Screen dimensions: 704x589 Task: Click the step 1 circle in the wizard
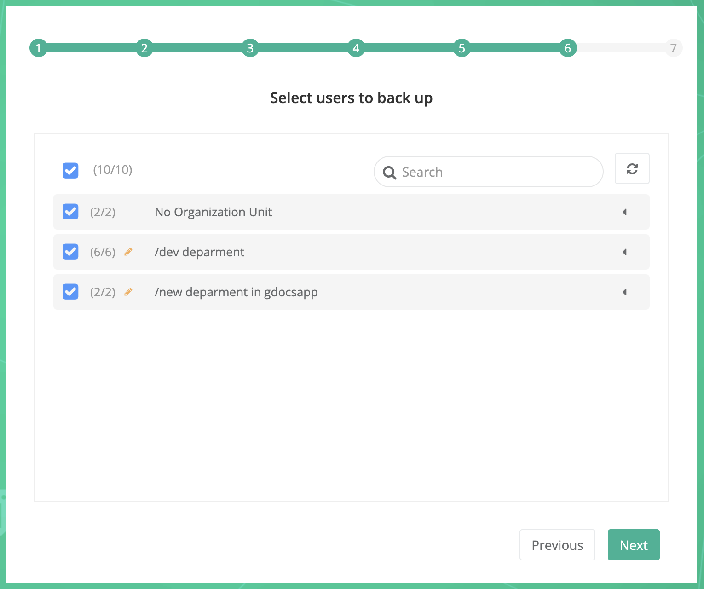coord(38,48)
